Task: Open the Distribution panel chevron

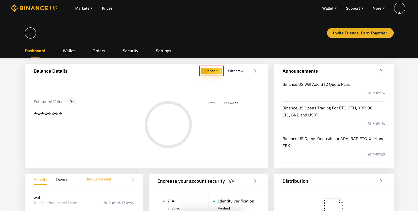Action: click(381, 181)
